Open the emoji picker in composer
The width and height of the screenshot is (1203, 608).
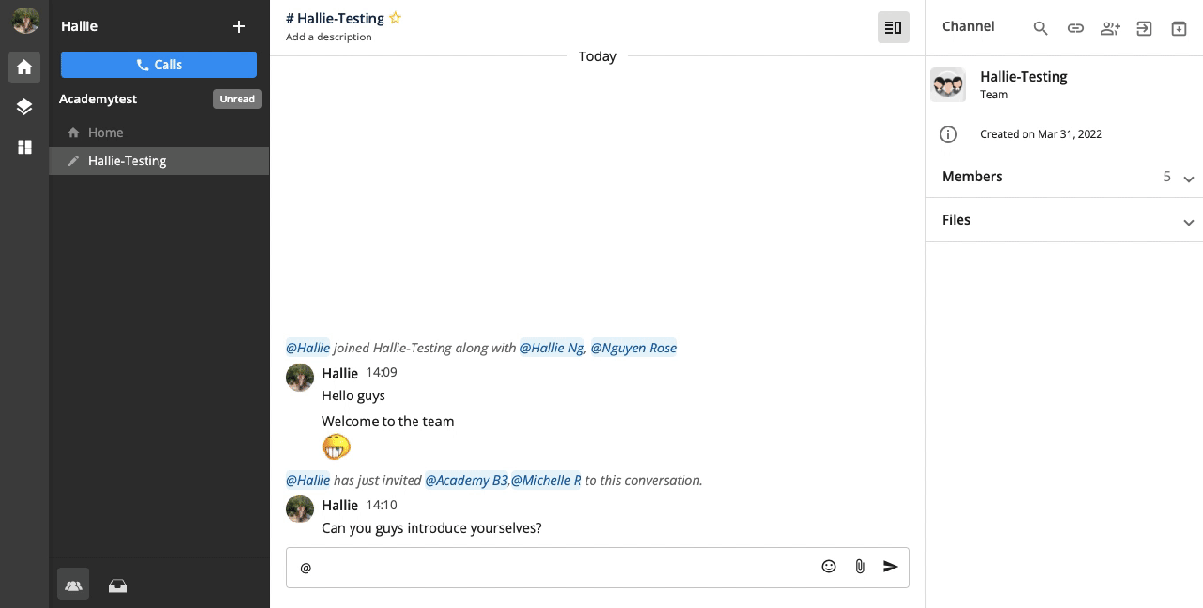[829, 567]
